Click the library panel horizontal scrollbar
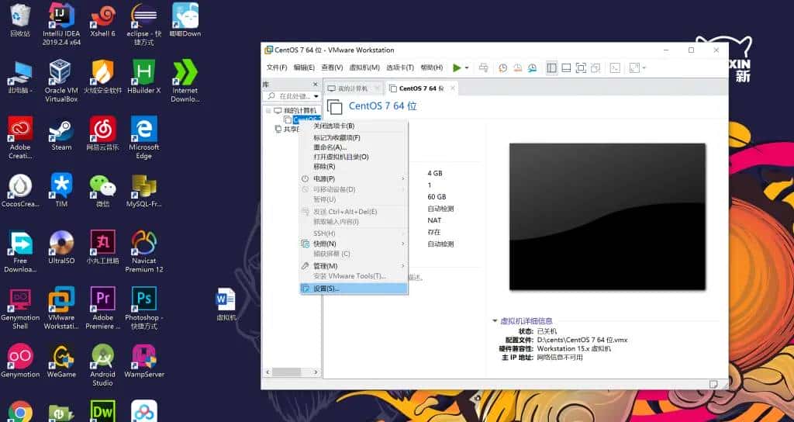 pyautogui.click(x=287, y=372)
